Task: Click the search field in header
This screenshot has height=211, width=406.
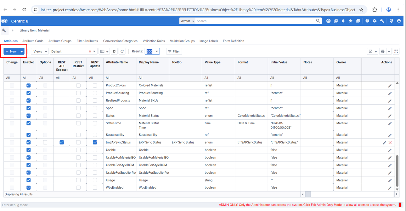Action: (x=255, y=21)
